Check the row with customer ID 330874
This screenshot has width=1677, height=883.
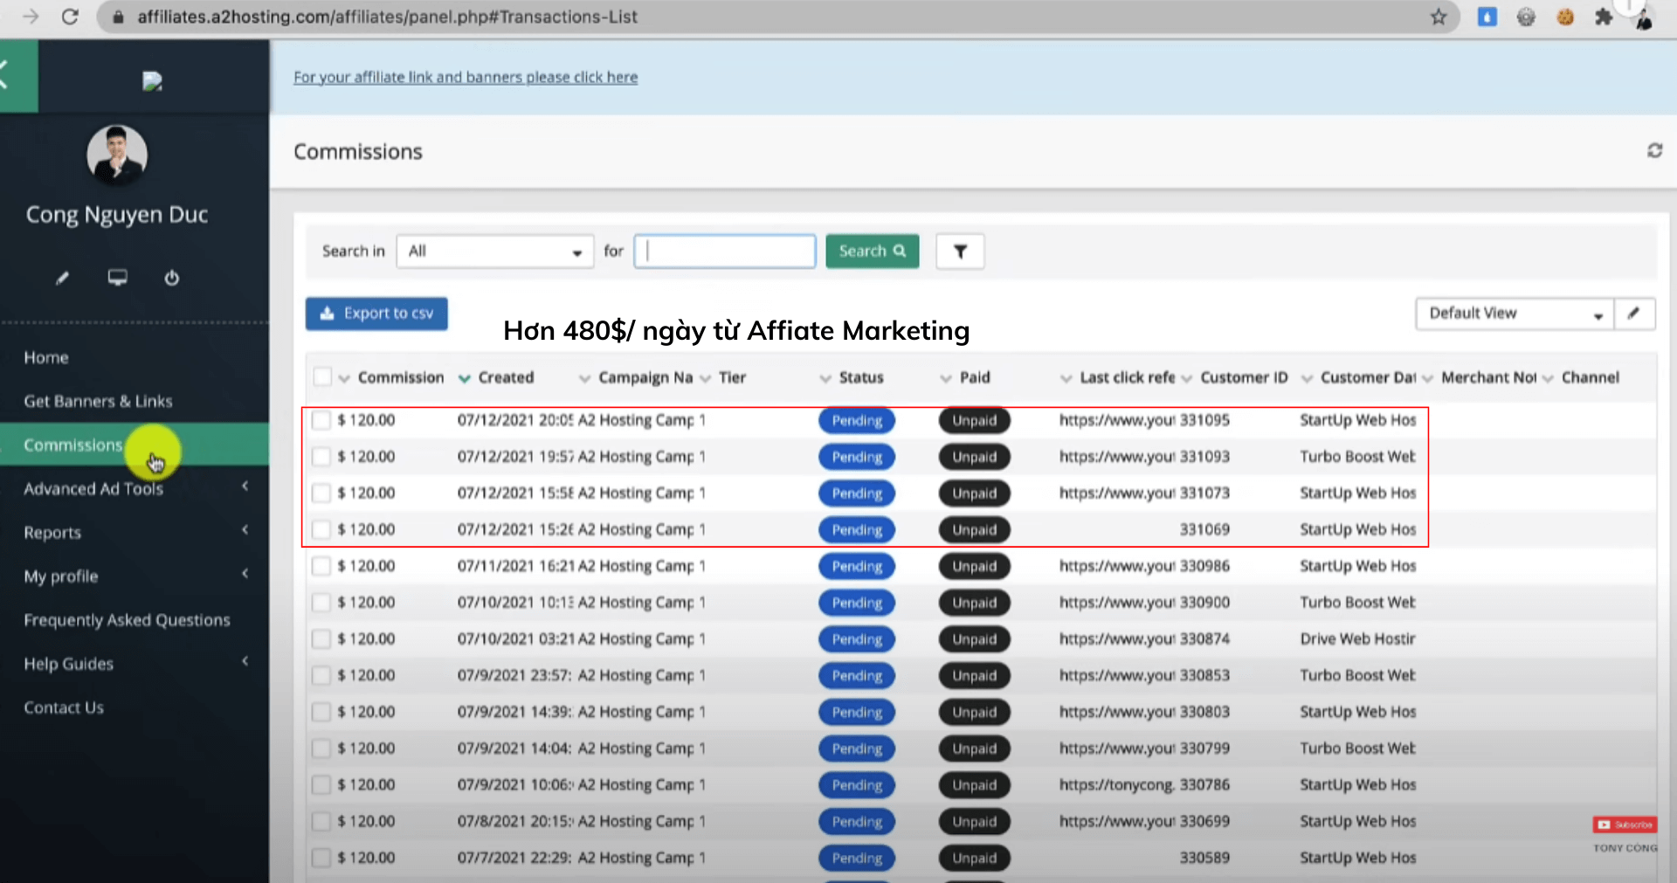(x=321, y=639)
